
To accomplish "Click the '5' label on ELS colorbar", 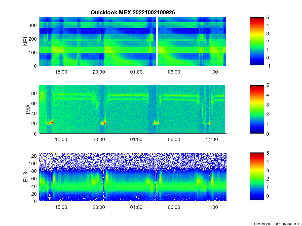I will pos(268,153).
